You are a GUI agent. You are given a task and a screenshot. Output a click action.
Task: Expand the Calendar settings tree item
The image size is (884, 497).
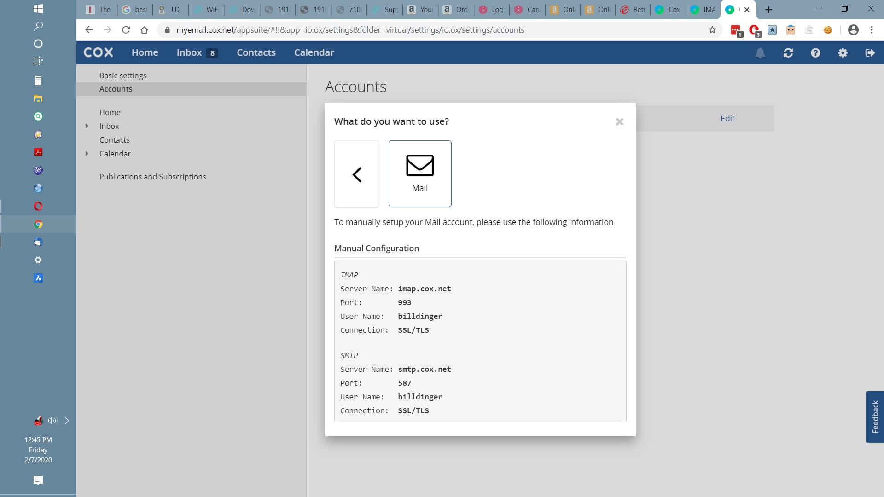click(x=87, y=154)
